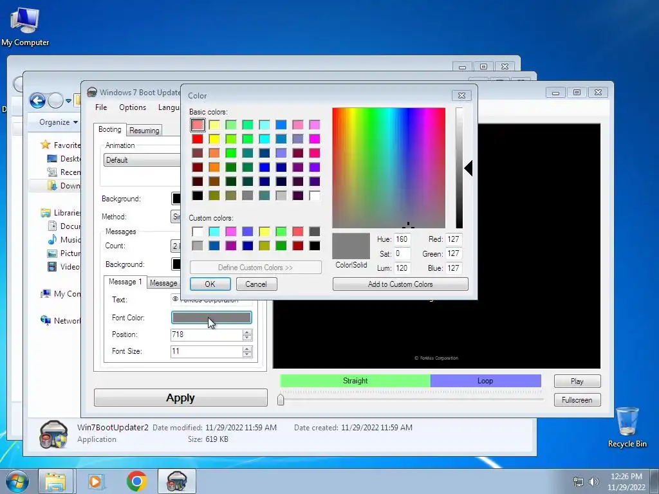Close the Color dialog with X button

(461, 96)
